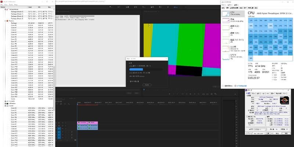Screen dimensions: 294x147
Task: Collapse the Powers node in HWMonitor
Action: (5, 21)
